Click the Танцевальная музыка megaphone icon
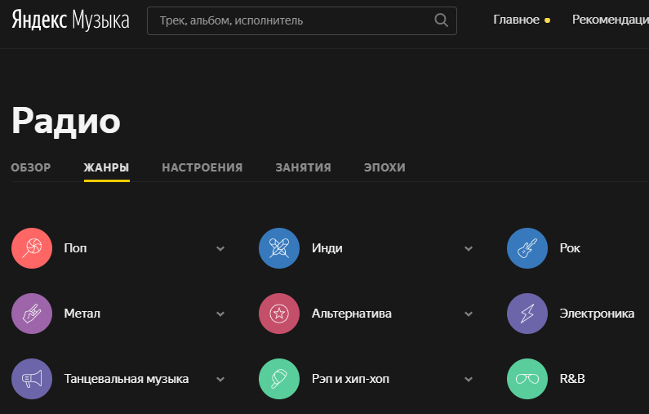Image resolution: width=649 pixels, height=414 pixels. point(32,379)
